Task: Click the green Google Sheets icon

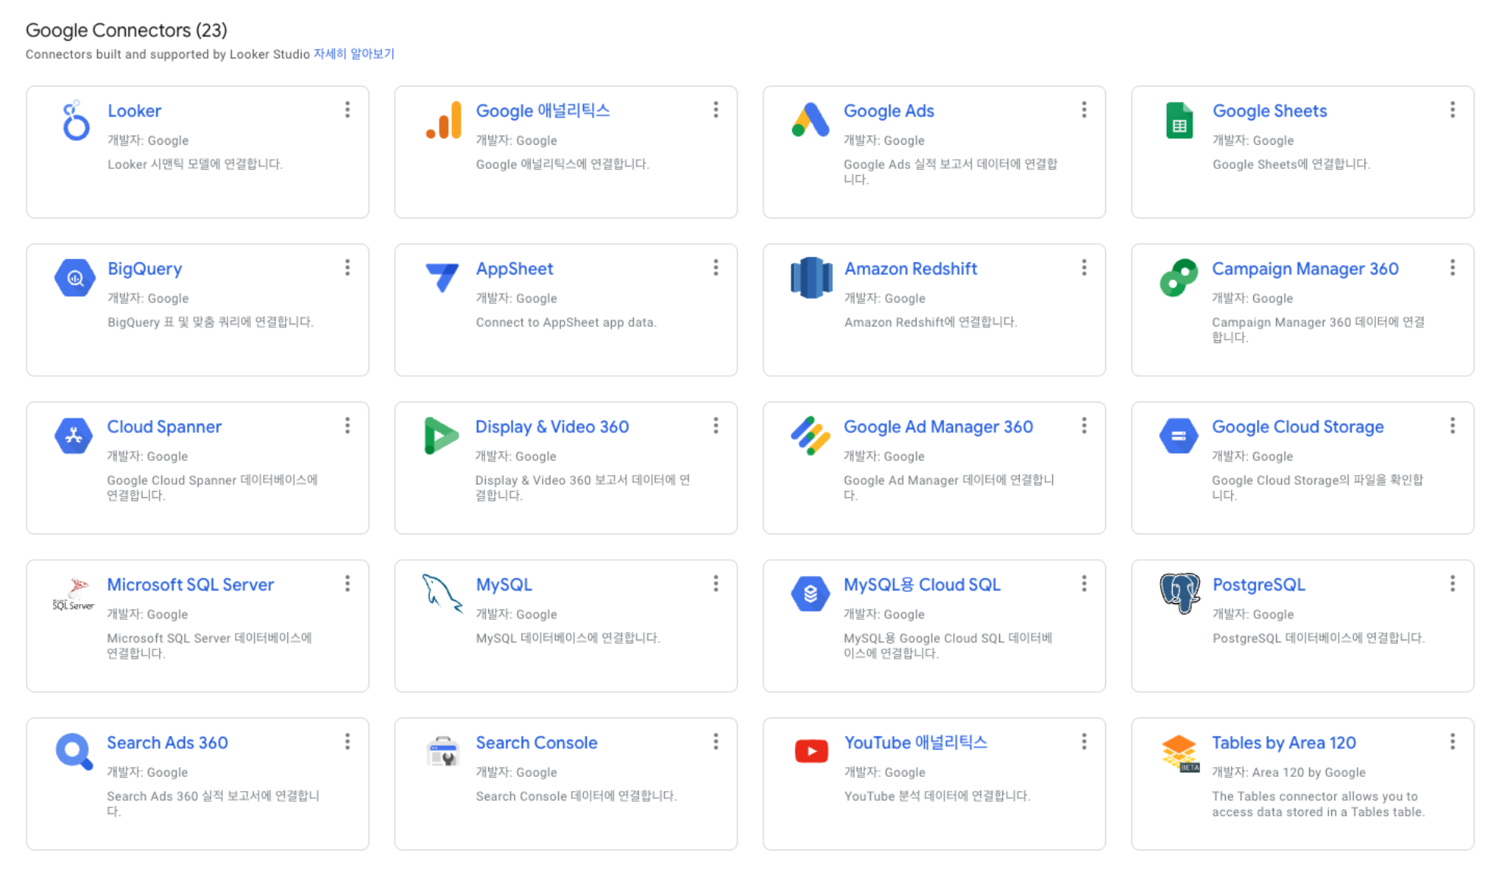Action: point(1179,121)
